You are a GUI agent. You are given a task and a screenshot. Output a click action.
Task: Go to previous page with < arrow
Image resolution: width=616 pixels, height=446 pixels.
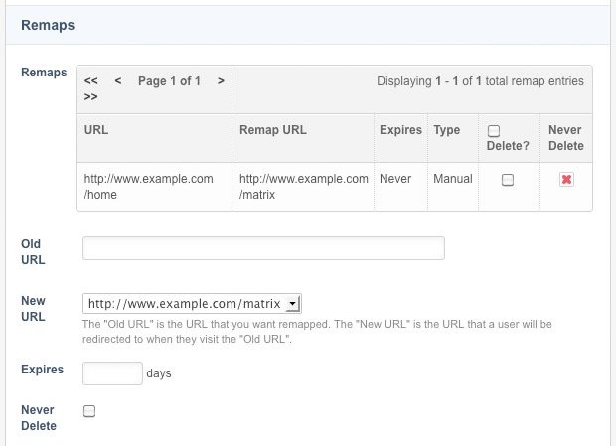click(118, 81)
